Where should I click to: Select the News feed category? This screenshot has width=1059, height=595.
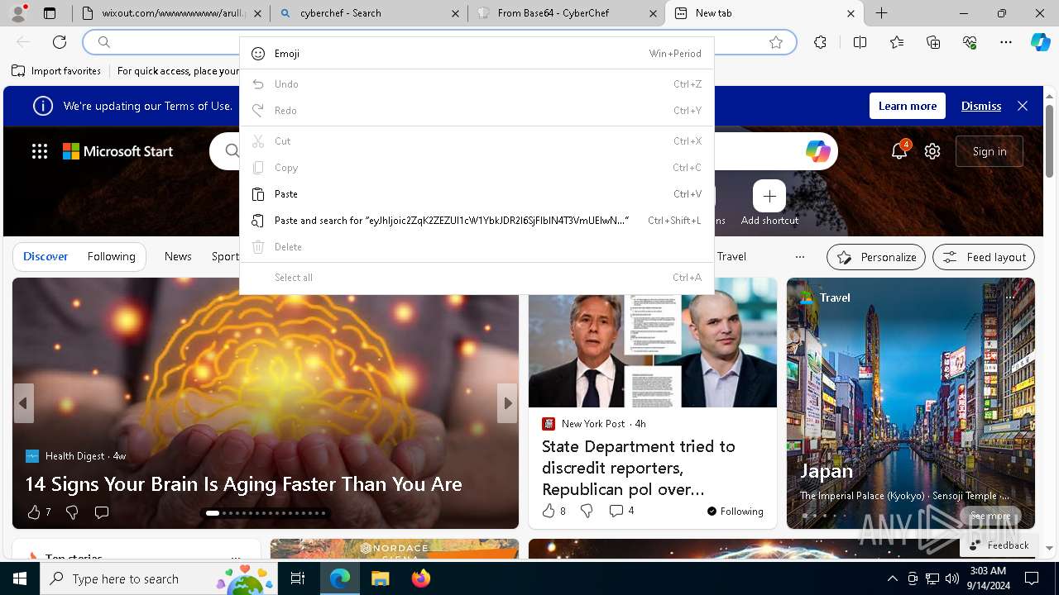[178, 256]
